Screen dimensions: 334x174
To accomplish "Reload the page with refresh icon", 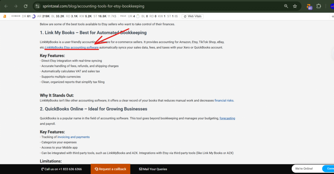I will [x=26, y=6].
